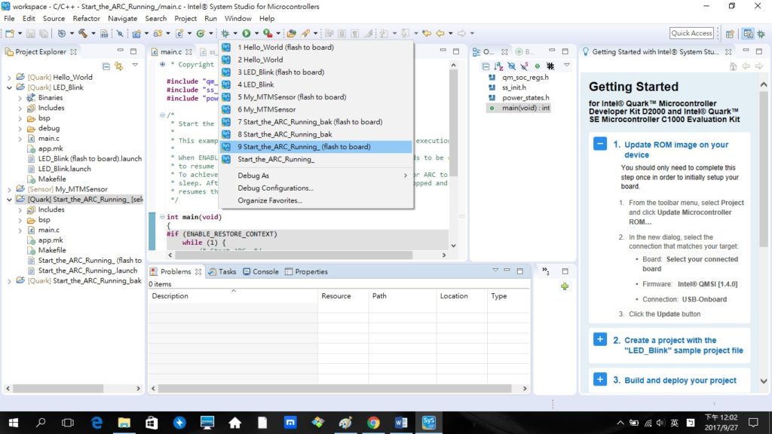Click the Last Edit Location arrow icon

(427, 33)
